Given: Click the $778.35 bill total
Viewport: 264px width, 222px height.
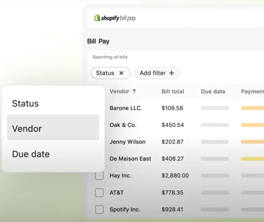Looking at the screenshot, I should (x=172, y=192).
